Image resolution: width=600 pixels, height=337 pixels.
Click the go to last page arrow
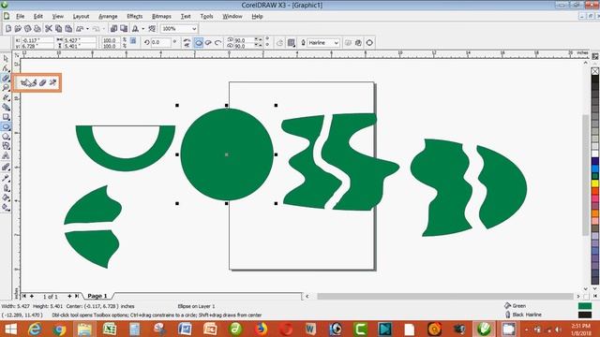pos(77,296)
